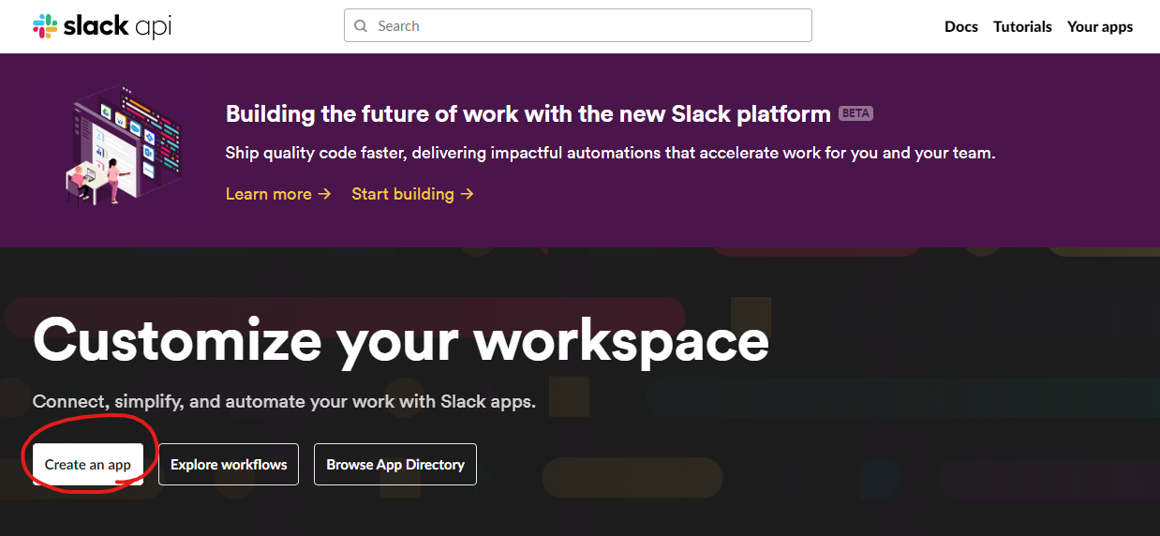This screenshot has width=1160, height=536.
Task: Open the Tutorials menu item
Action: tap(1022, 26)
